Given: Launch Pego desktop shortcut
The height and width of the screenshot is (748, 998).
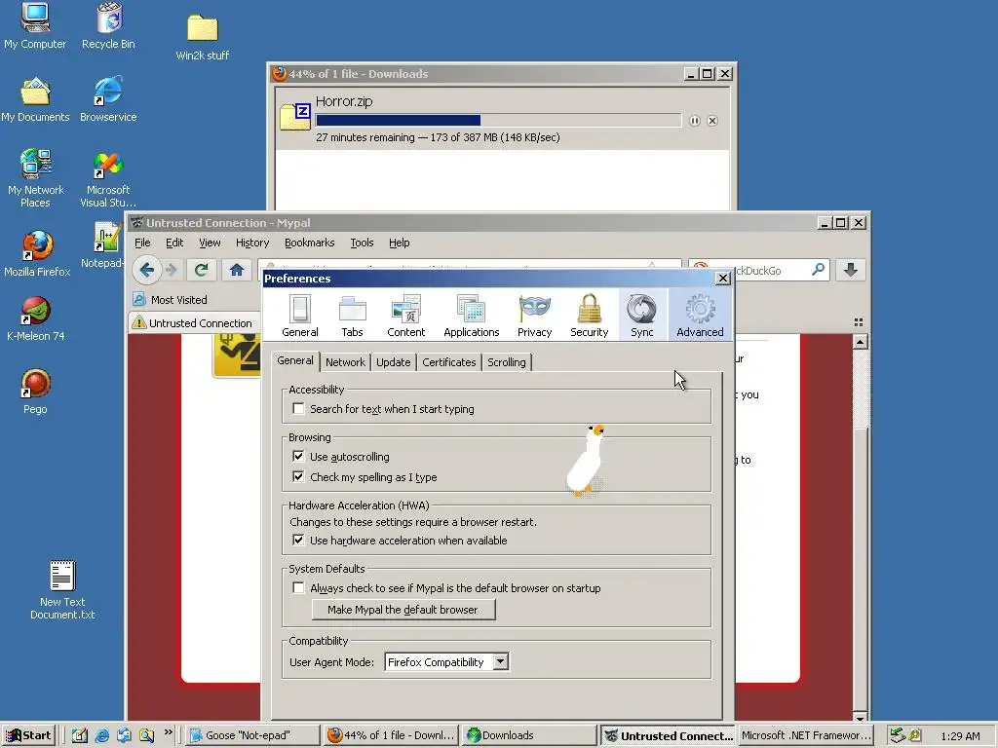Looking at the screenshot, I should pos(35,392).
